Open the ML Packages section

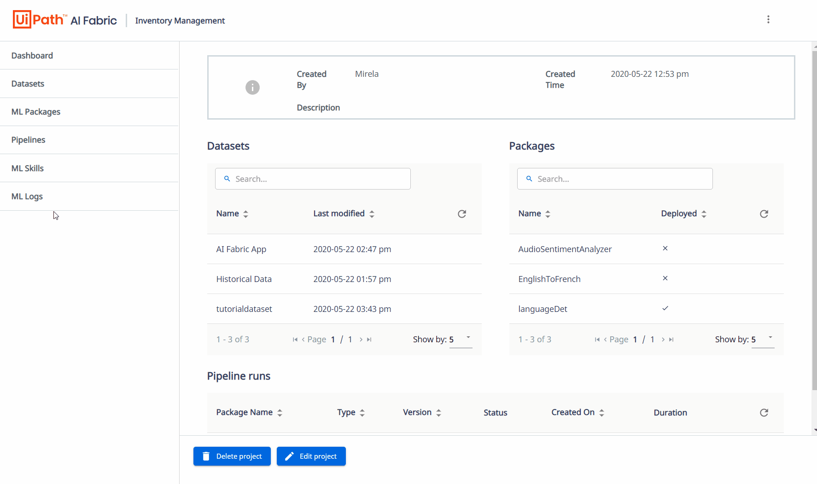pos(35,111)
